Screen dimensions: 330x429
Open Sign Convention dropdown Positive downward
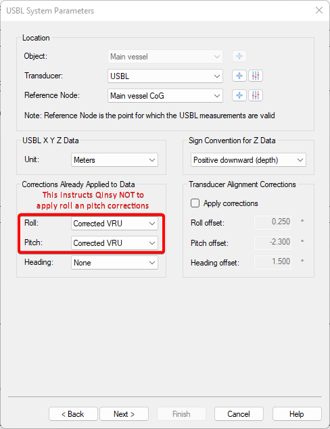pos(248,160)
